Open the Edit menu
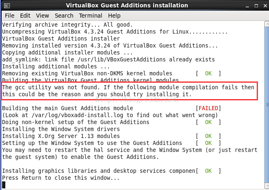Image resolution: width=269 pixels, height=190 pixels. point(25,16)
